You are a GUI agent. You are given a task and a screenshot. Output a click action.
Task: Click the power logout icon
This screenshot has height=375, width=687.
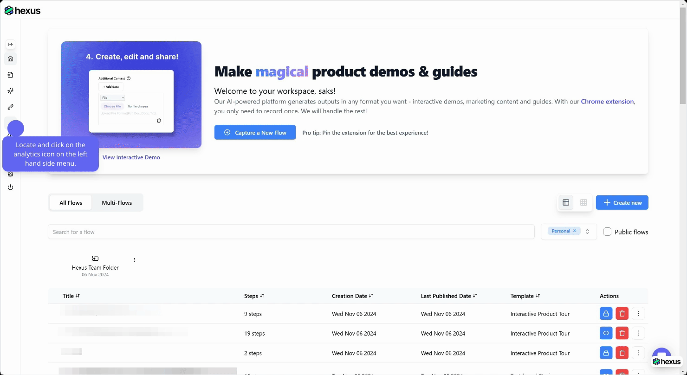point(10,187)
